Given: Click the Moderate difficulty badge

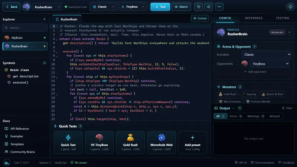Looking at the screenshot, I should 277,32.
